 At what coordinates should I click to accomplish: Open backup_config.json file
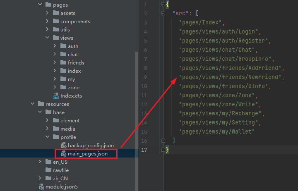(x=91, y=146)
